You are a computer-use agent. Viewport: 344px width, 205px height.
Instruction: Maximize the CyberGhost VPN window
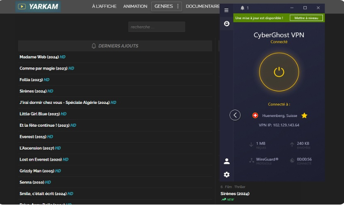(305, 8)
